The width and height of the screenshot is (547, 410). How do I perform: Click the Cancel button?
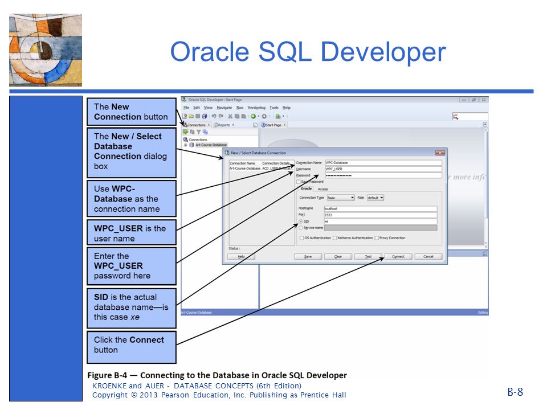(428, 257)
